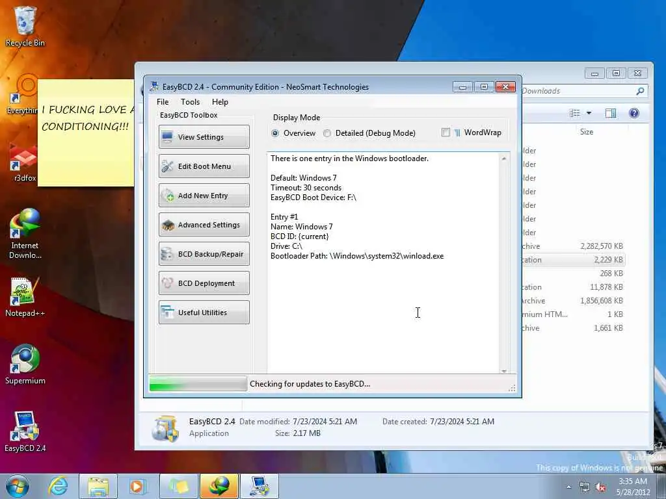Image resolution: width=666 pixels, height=499 pixels.
Task: Open the Edit Boot Menu section
Action: (204, 166)
